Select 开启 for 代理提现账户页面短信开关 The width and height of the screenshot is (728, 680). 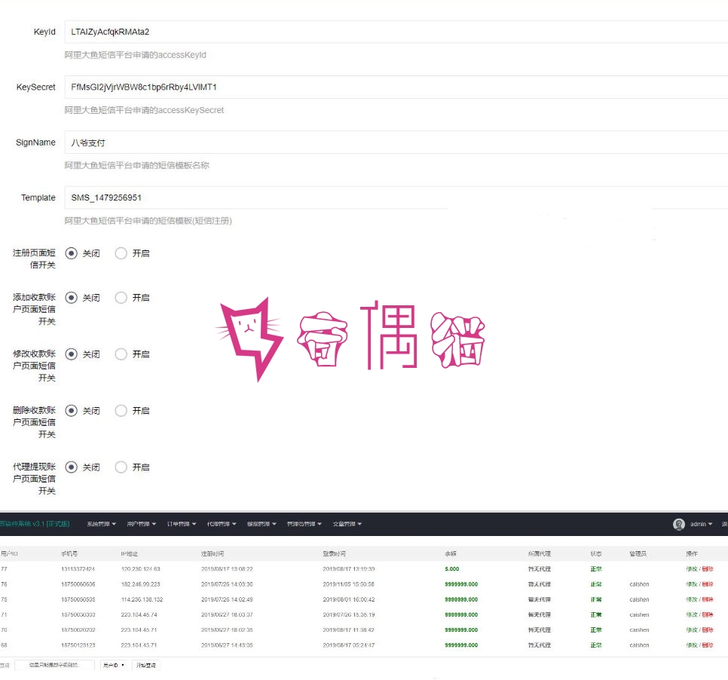(x=121, y=467)
